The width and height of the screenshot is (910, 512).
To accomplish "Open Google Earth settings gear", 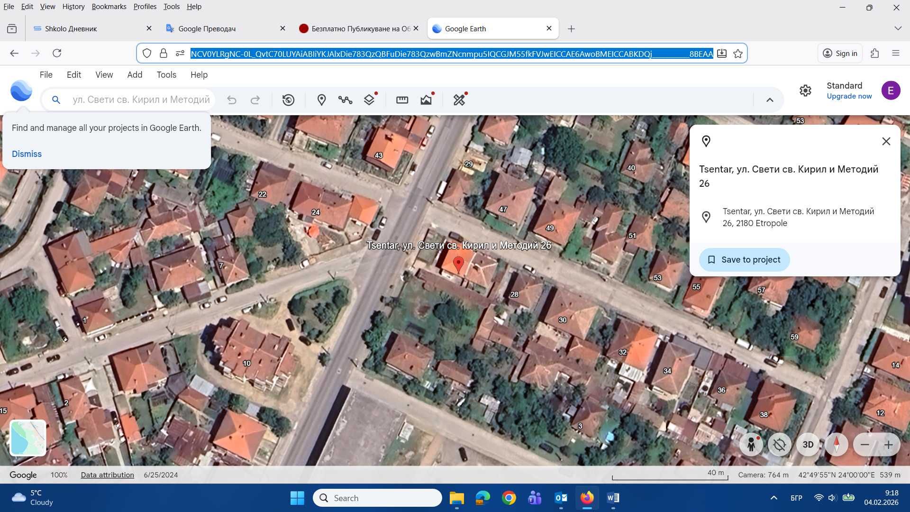I will (805, 91).
